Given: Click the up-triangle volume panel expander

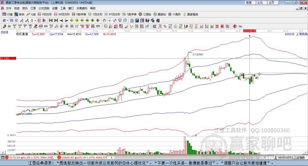Looking at the screenshot, I should point(3,152).
